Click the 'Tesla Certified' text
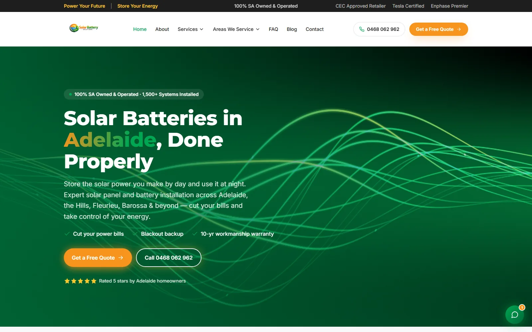This screenshot has height=332, width=532. point(408,6)
